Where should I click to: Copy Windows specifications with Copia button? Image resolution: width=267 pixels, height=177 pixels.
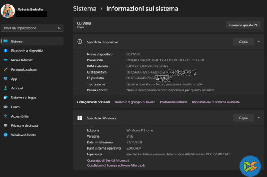(243, 118)
